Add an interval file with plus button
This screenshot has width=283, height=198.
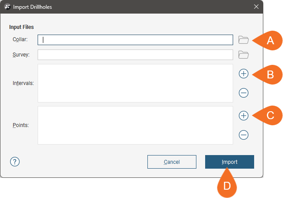pos(244,74)
